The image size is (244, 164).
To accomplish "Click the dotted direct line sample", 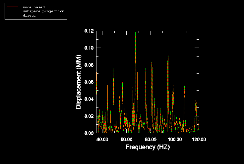I will coord(12,16).
